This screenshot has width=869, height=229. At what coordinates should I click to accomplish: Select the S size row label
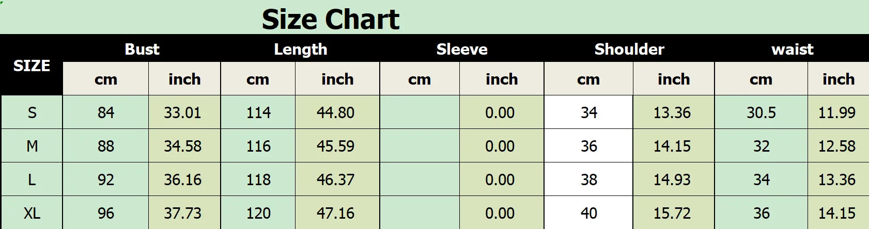32,112
